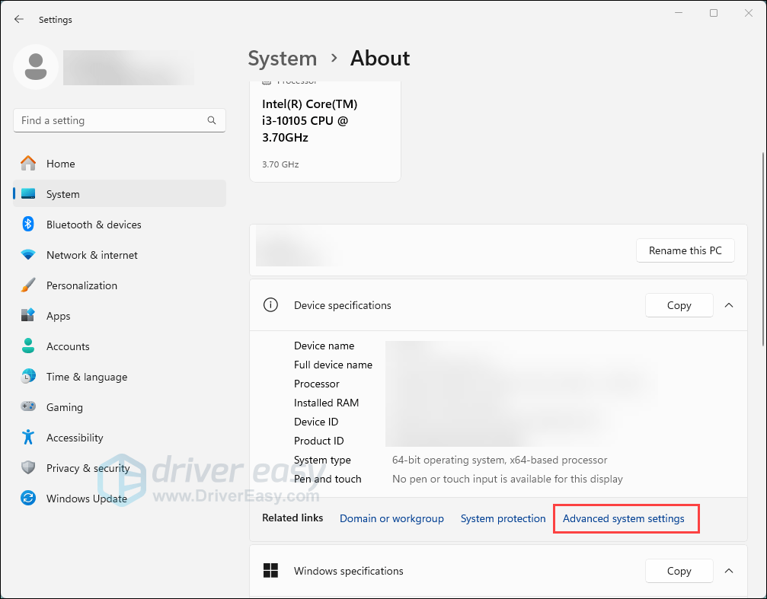Open Advanced system settings link
This screenshot has width=767, height=599.
pos(623,518)
